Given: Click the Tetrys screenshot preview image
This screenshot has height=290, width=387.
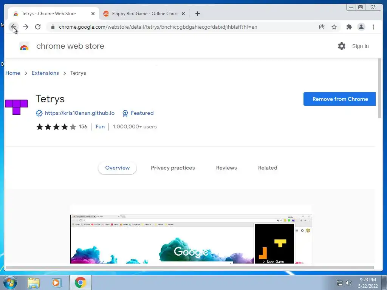Looking at the screenshot, I should [191, 239].
